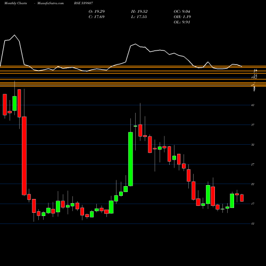Viewport: 266px width, 266px height.
Task: Click the "Monthly Charts" title text
Action: [15, 3]
